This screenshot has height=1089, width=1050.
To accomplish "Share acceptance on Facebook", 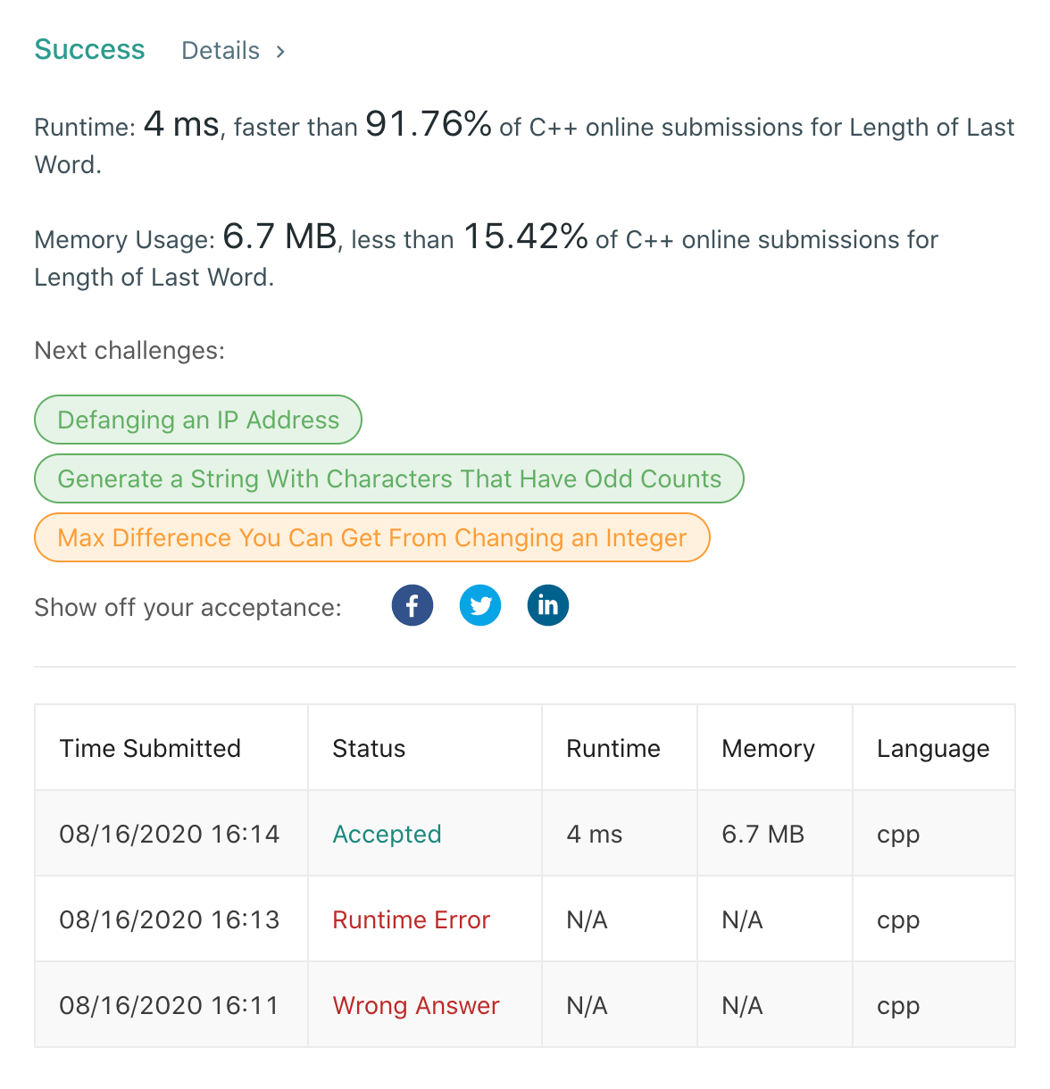I will 412,605.
